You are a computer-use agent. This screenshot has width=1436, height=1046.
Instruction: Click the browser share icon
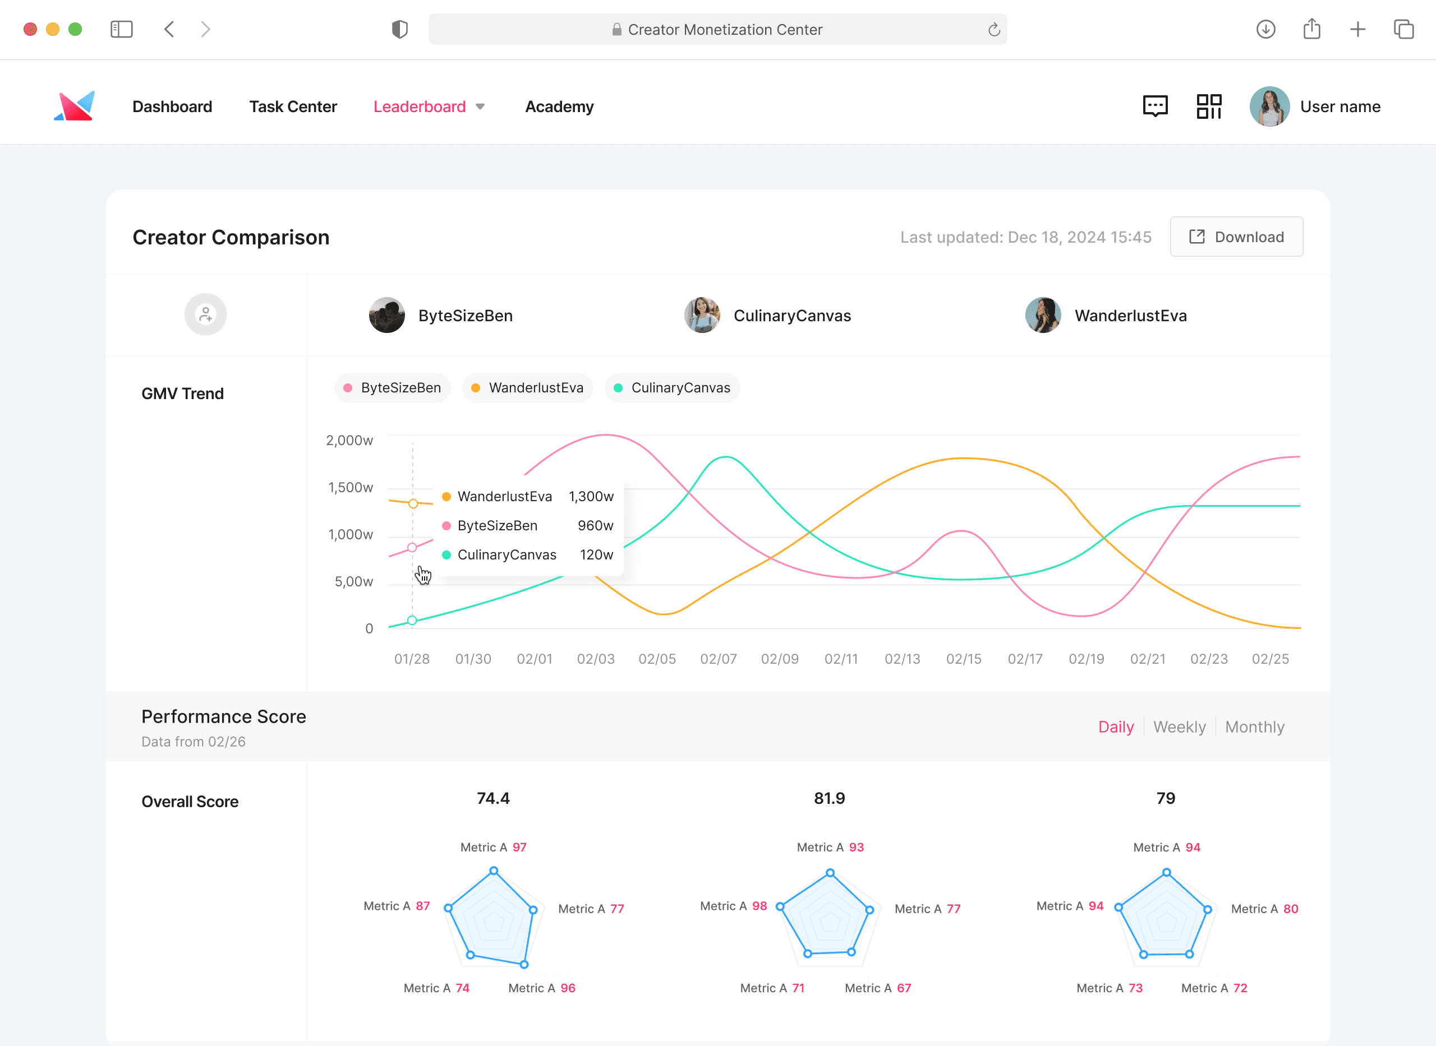pyautogui.click(x=1311, y=29)
